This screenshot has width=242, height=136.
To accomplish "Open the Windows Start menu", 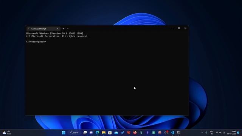I will [x=64, y=133].
